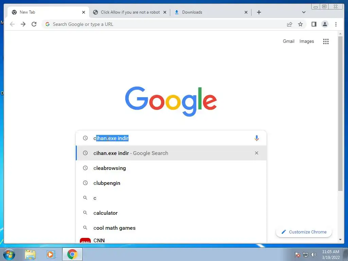The image size is (348, 261).
Task: Open the Gmail link
Action: [x=288, y=41]
